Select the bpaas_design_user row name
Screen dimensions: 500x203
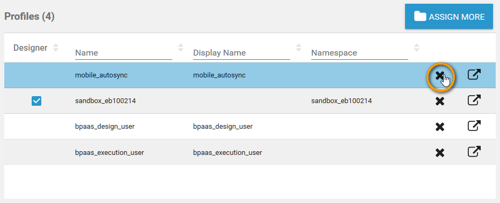pos(105,127)
